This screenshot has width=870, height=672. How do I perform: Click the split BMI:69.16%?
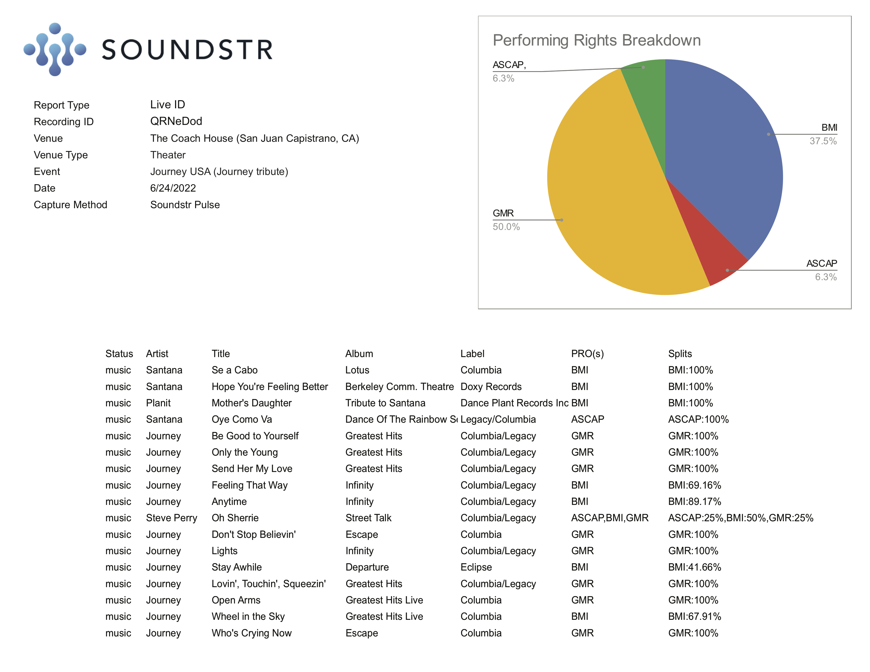[694, 485]
